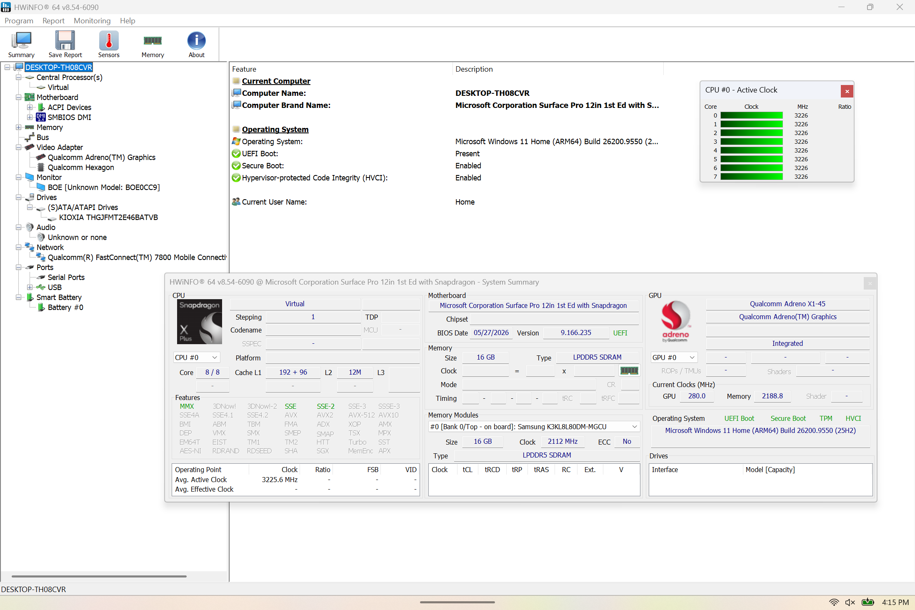Click the Adreno GPU logo
915x610 pixels.
pyautogui.click(x=675, y=321)
